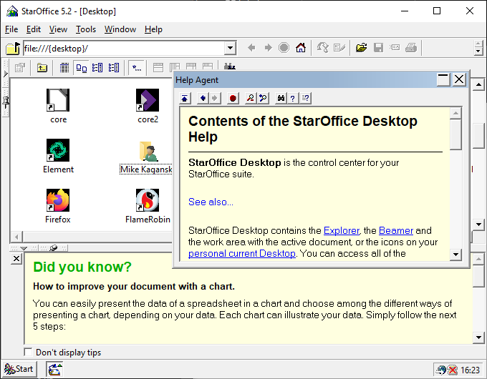Close the tips pane with its X button
This screenshot has height=379, width=487.
[x=16, y=258]
